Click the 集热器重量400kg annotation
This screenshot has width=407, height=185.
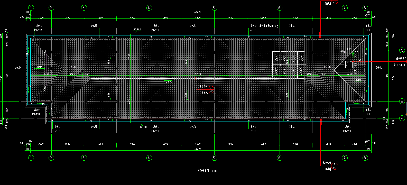tap(269, 26)
